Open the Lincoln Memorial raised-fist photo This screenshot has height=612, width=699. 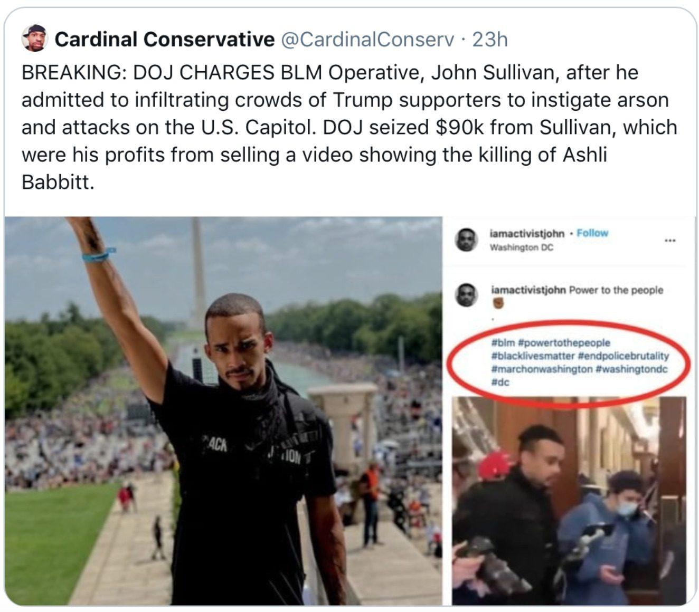223,410
